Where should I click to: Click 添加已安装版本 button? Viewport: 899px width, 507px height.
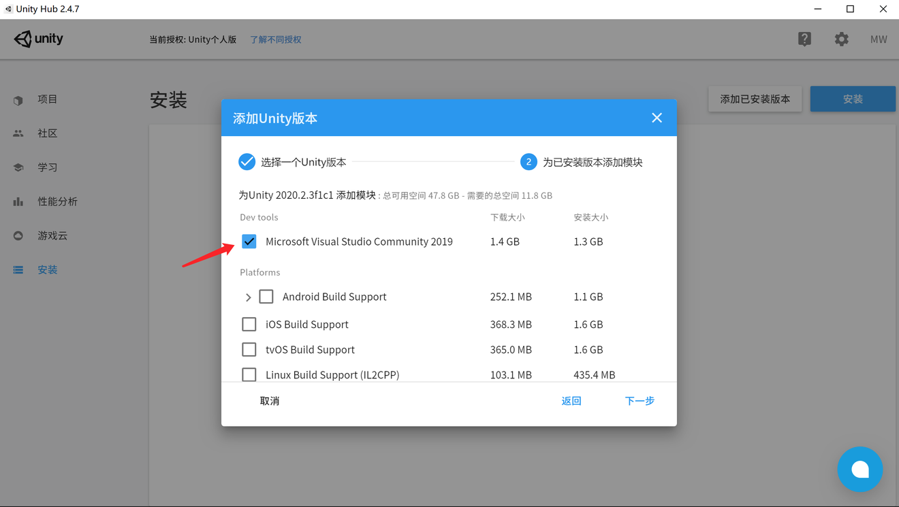pos(755,99)
